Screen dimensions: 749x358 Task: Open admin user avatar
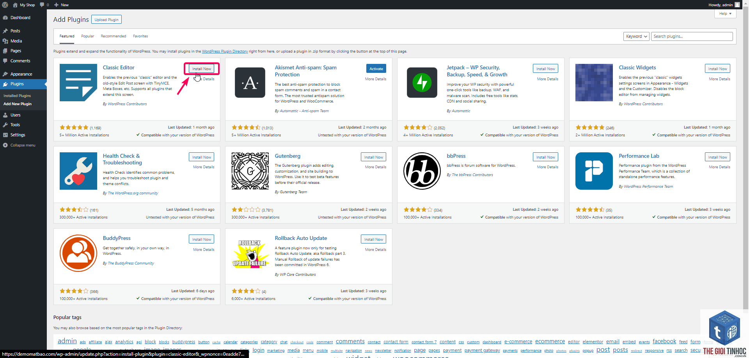(737, 5)
